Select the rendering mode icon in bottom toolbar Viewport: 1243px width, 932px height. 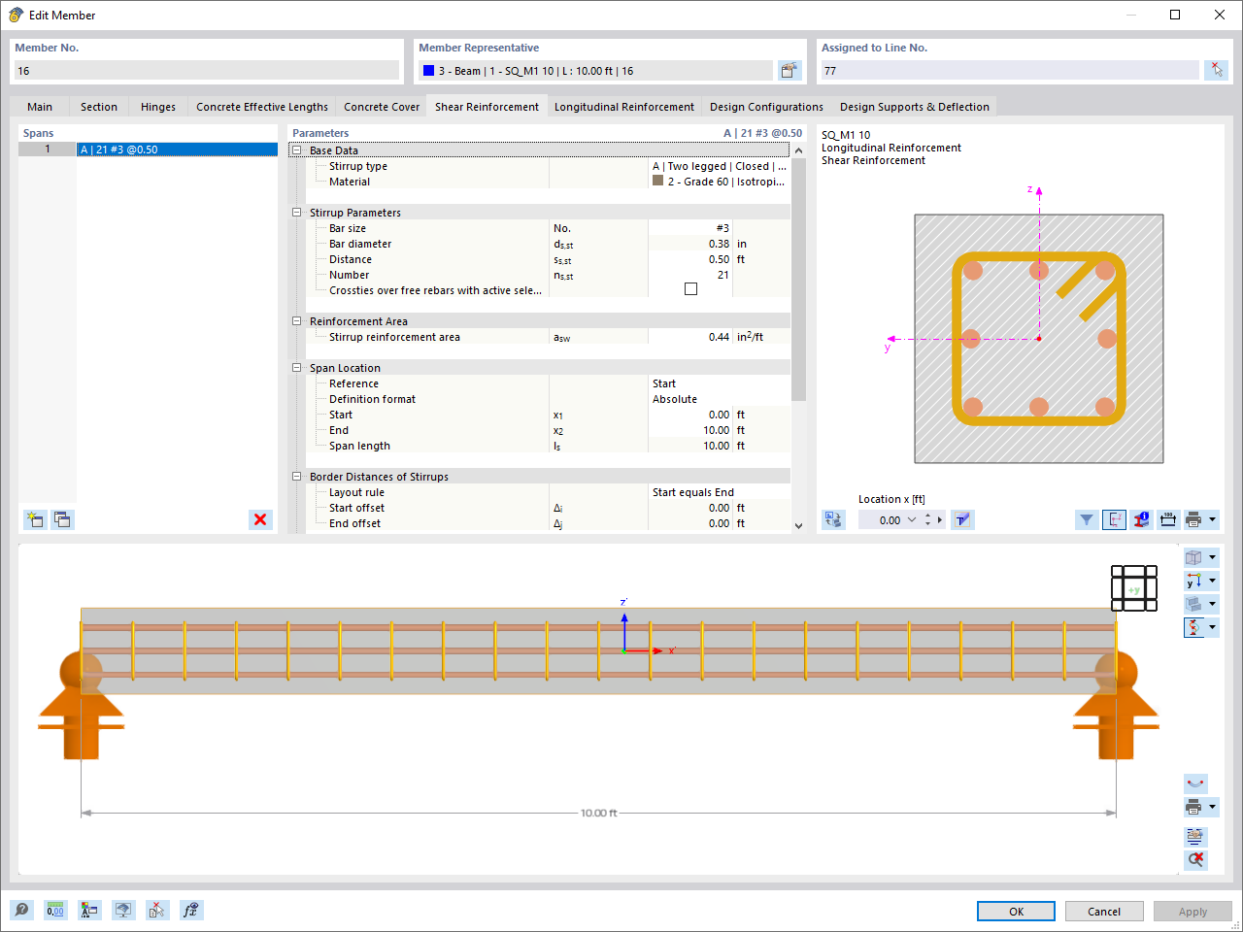[x=123, y=910]
